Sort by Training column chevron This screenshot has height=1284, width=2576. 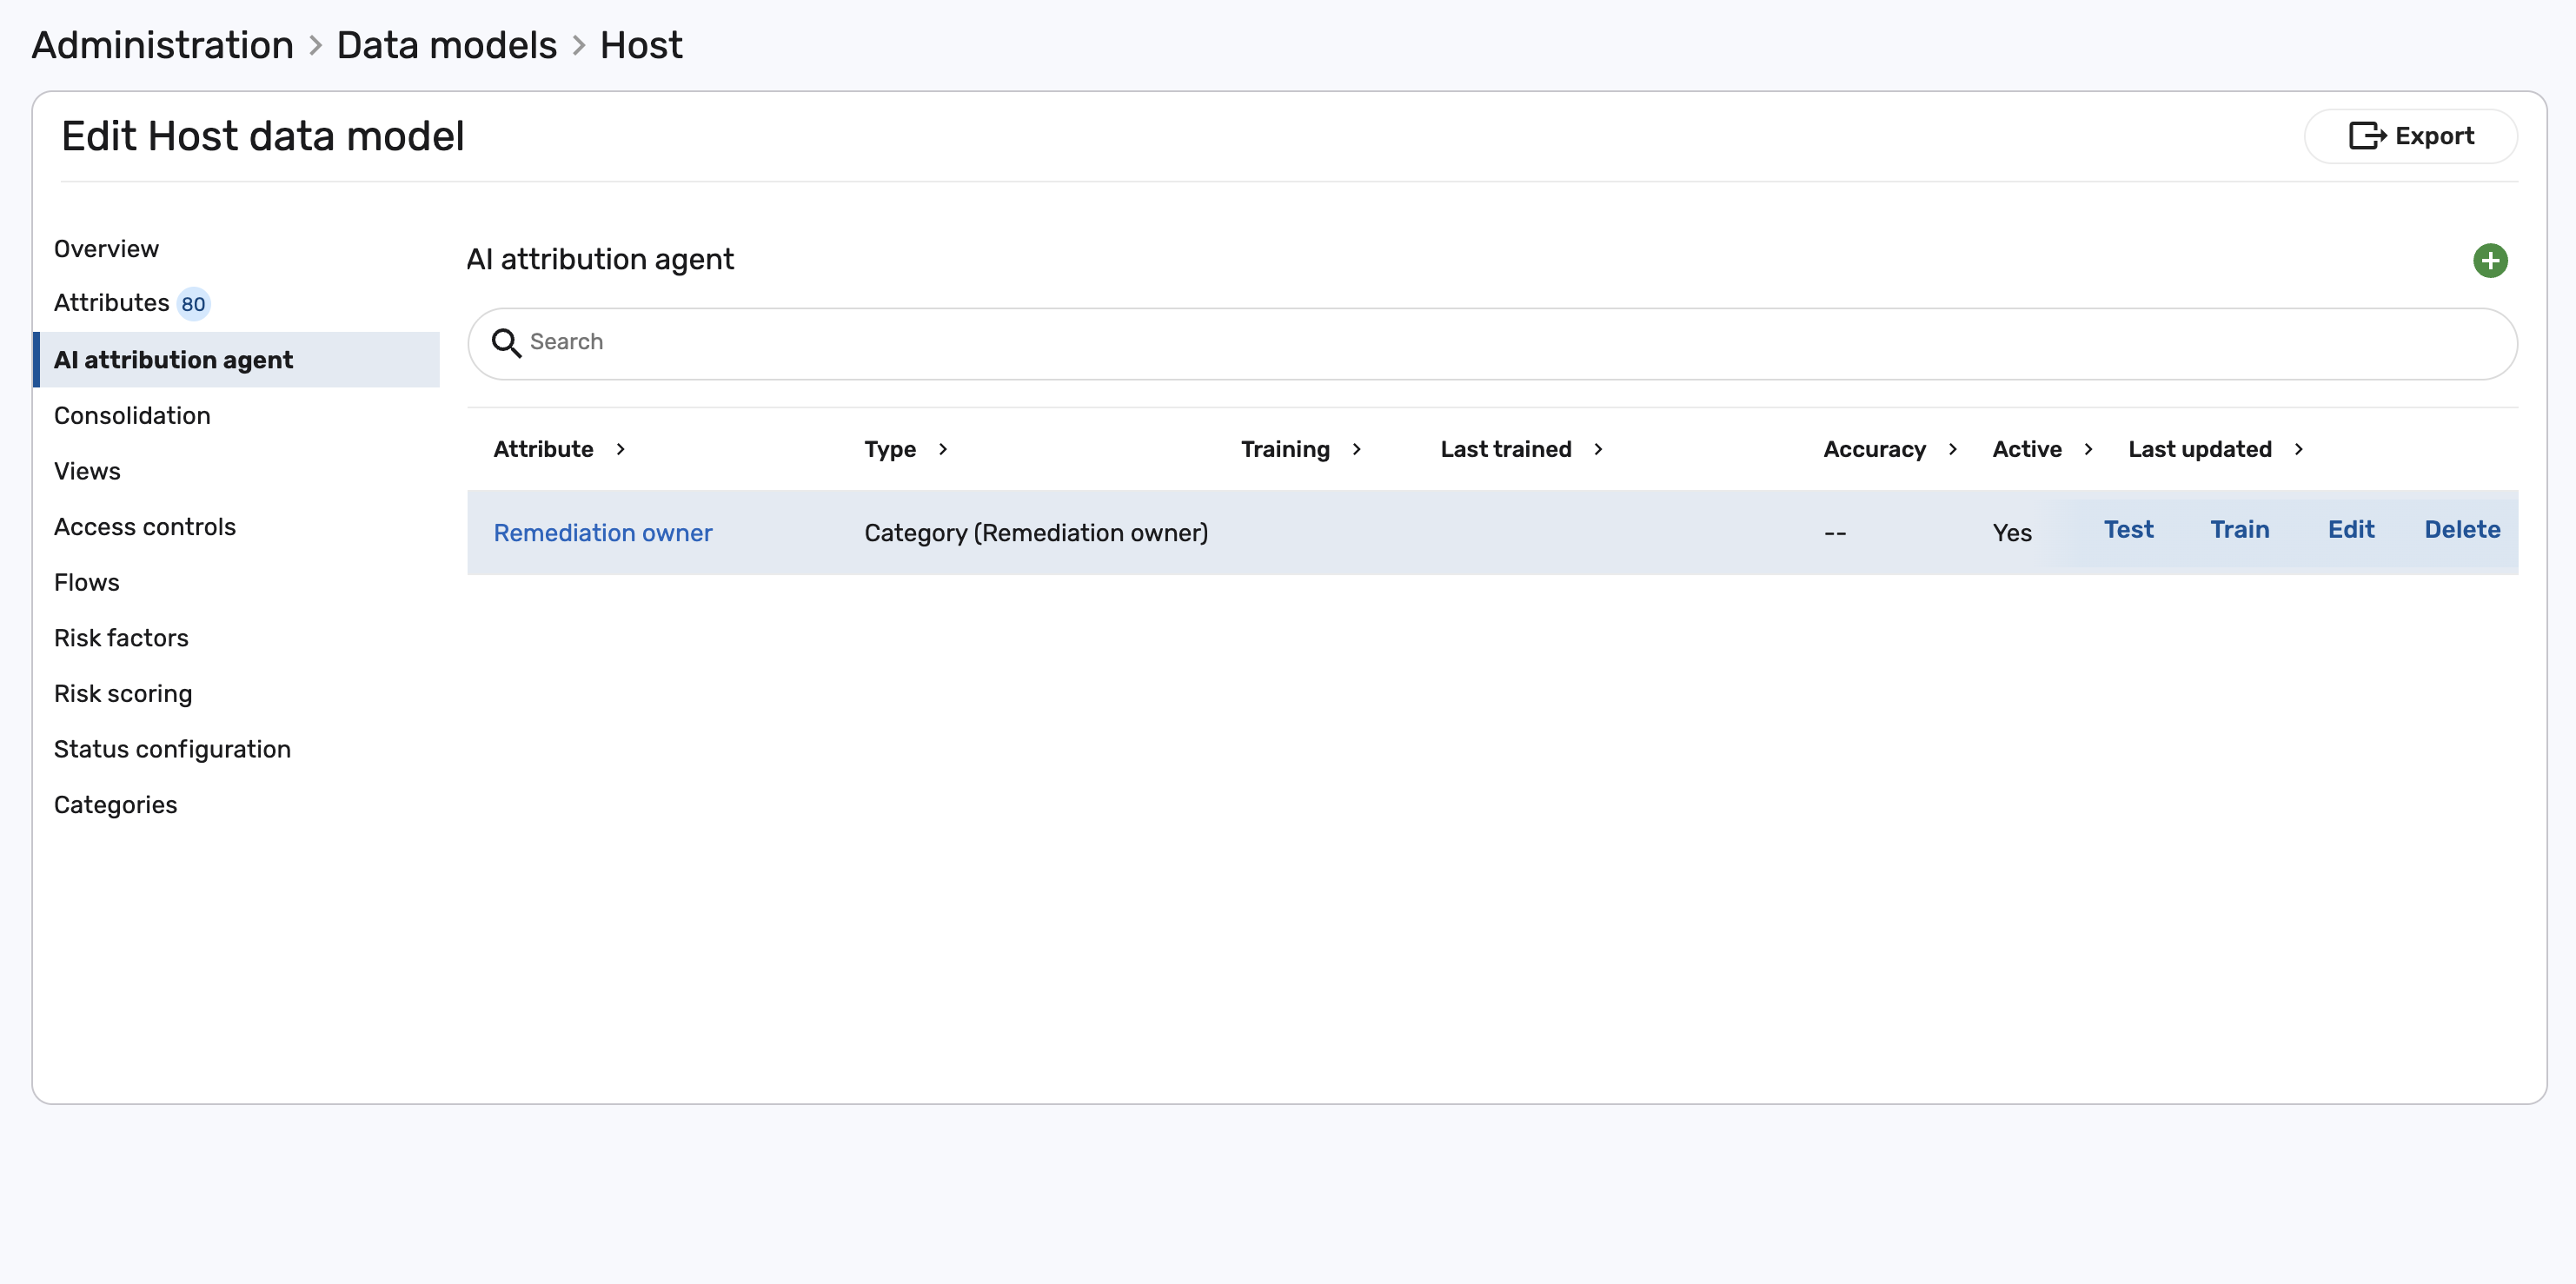click(x=1357, y=450)
